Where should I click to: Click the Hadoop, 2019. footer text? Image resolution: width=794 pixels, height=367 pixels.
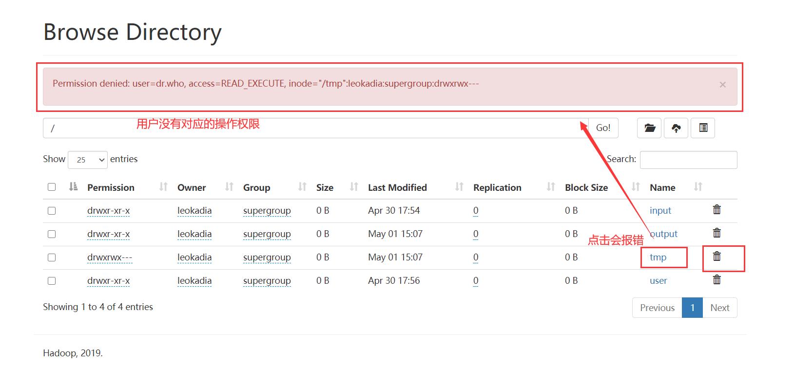(73, 353)
